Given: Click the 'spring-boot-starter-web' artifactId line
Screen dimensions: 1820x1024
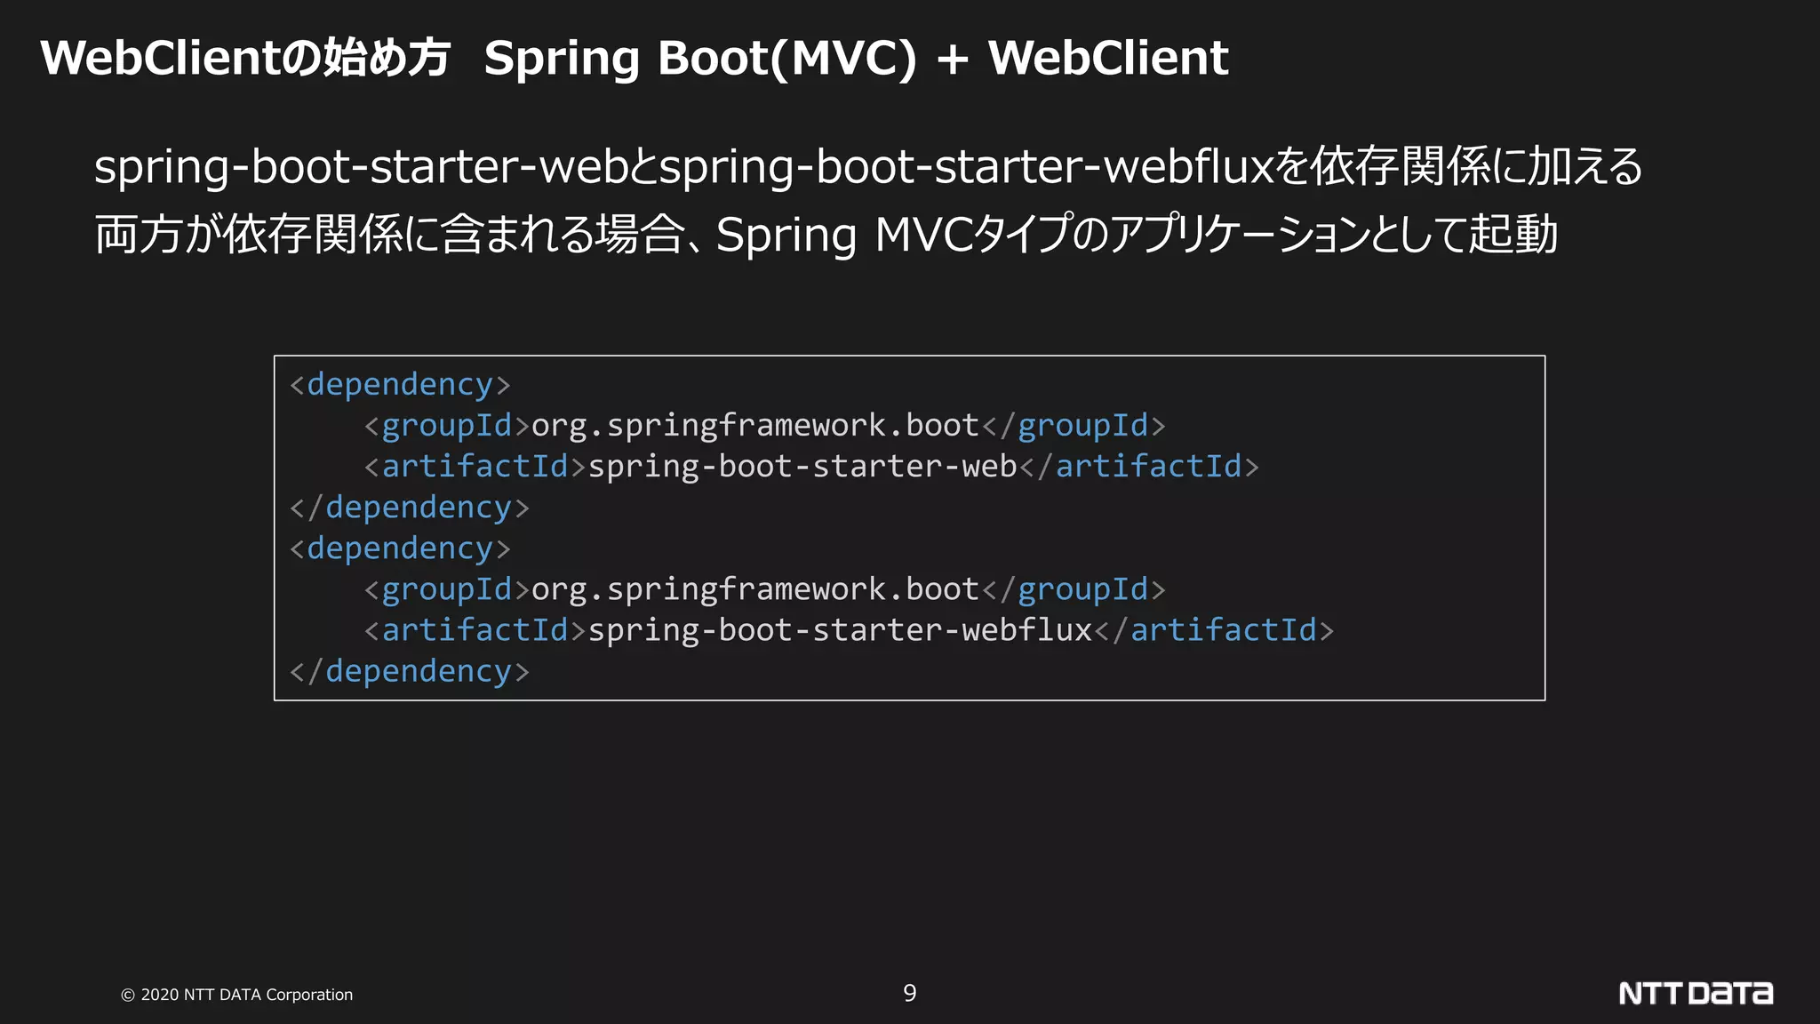Looking at the screenshot, I should click(x=811, y=467).
